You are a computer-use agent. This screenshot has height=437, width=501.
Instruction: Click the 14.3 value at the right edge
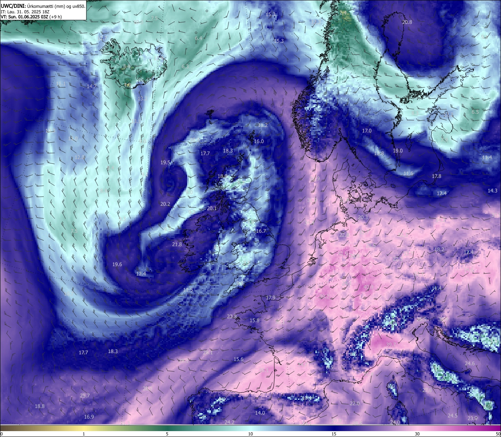[x=492, y=191]
